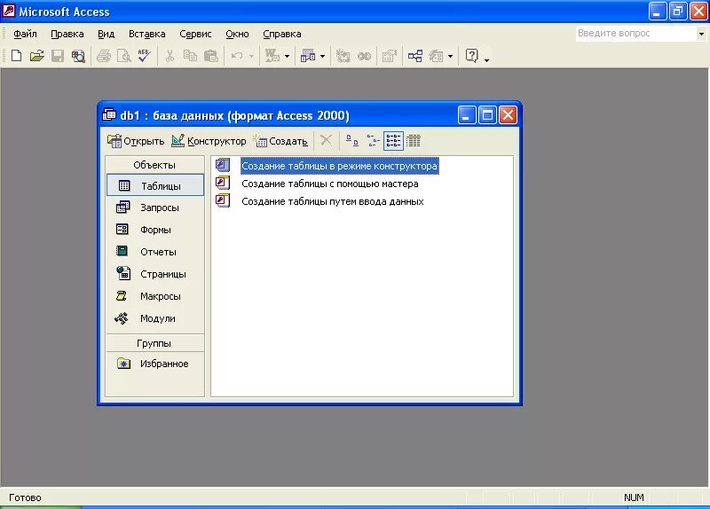Screen dimensions: 710x509
Task: Click the Relationships schema icon
Action: [x=415, y=56]
